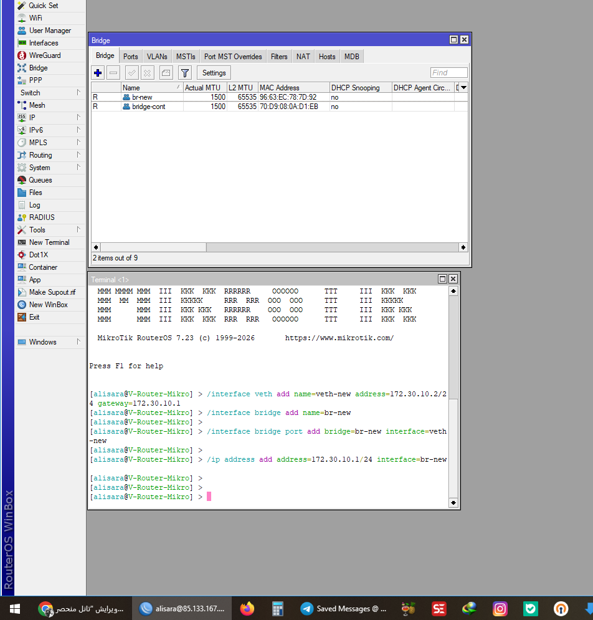The height and width of the screenshot is (620, 593).
Task: Open Bridge in the left sidebar menu
Action: point(50,68)
